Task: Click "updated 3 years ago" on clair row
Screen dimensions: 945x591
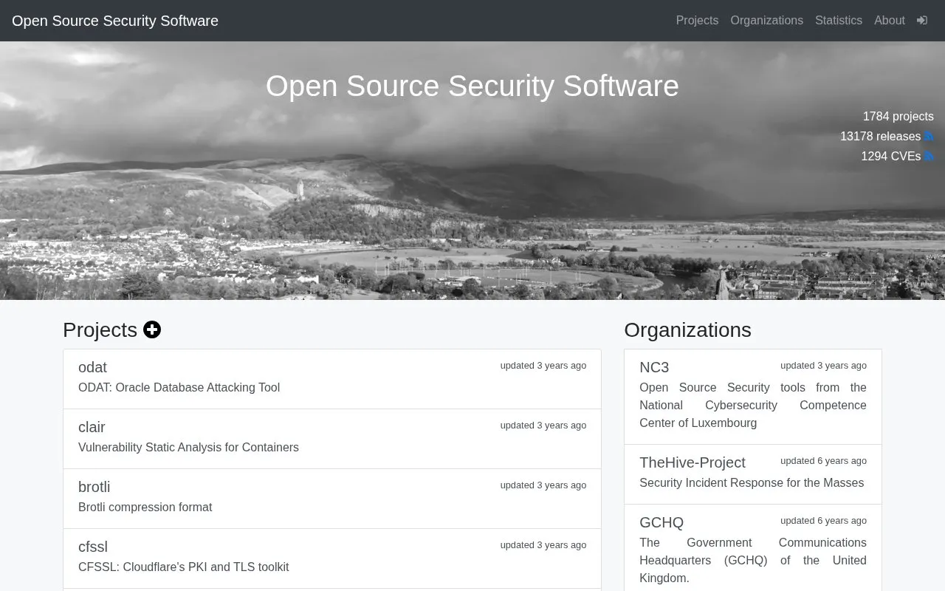Action: coord(543,426)
